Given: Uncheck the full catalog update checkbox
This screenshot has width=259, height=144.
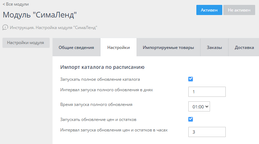Looking at the screenshot, I should pyautogui.click(x=191, y=79).
